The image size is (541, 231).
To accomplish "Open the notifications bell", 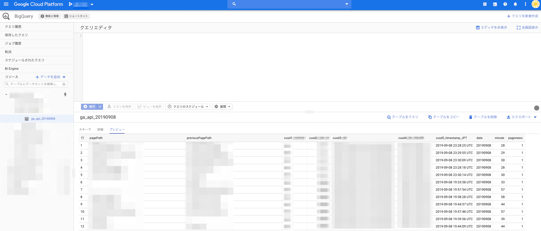I will 515,4.
